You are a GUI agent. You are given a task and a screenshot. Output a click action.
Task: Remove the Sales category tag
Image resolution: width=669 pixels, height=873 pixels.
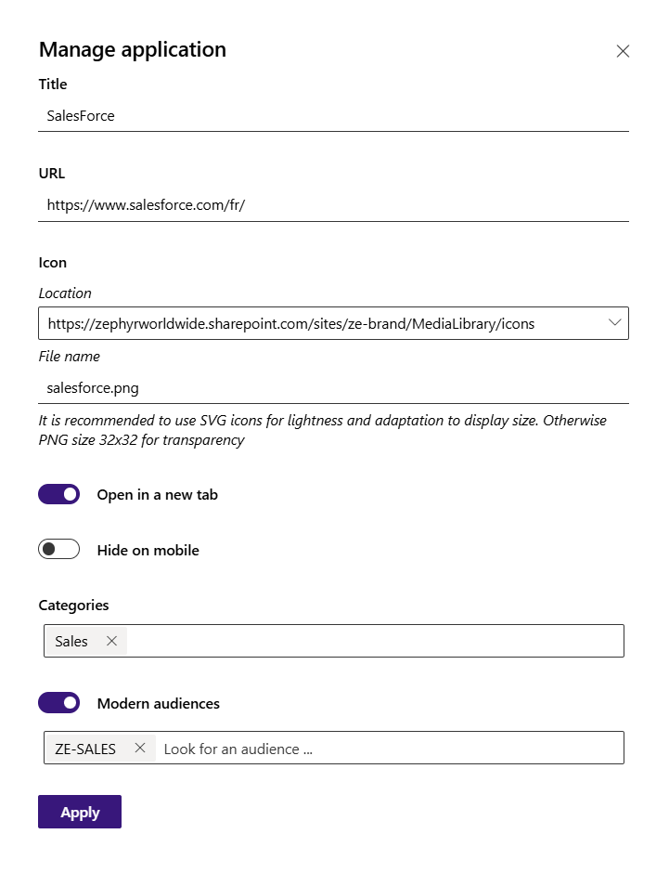(111, 641)
